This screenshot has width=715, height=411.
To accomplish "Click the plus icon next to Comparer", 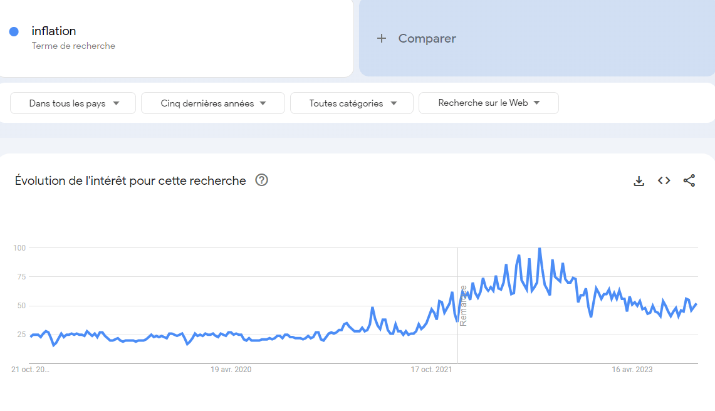I will tap(382, 38).
